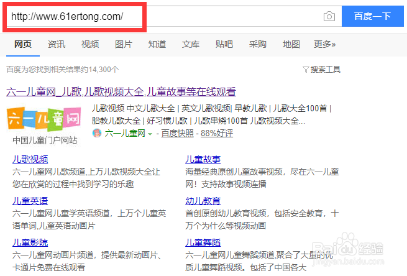Open the 儿歌视频 sublink

tap(30, 159)
